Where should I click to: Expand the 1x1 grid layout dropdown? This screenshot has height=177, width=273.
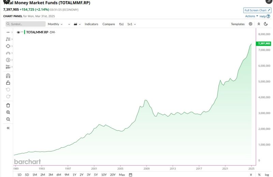click(131, 24)
